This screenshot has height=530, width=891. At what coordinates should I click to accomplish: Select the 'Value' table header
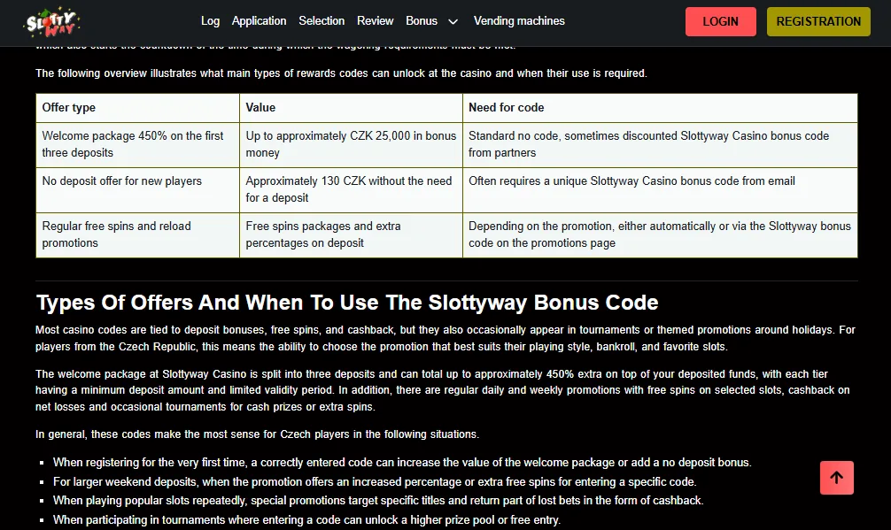point(351,108)
